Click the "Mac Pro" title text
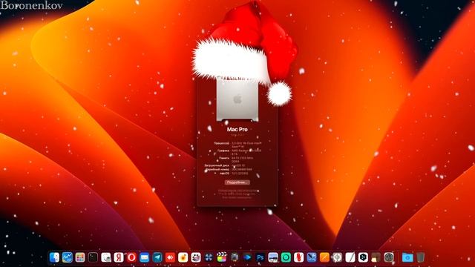 (x=237, y=129)
